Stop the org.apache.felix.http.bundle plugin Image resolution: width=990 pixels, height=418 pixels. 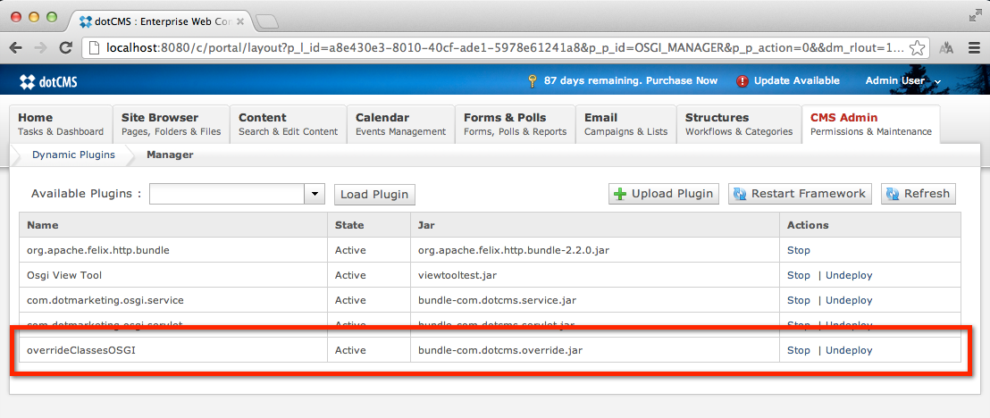point(798,250)
